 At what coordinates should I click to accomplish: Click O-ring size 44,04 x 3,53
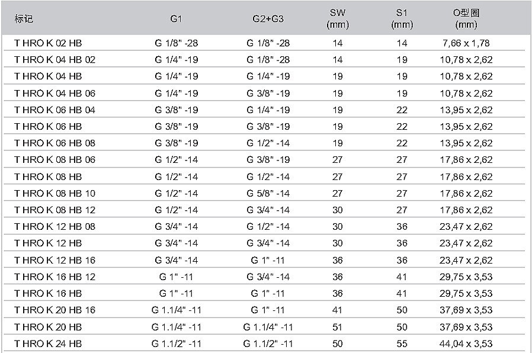pos(466,344)
